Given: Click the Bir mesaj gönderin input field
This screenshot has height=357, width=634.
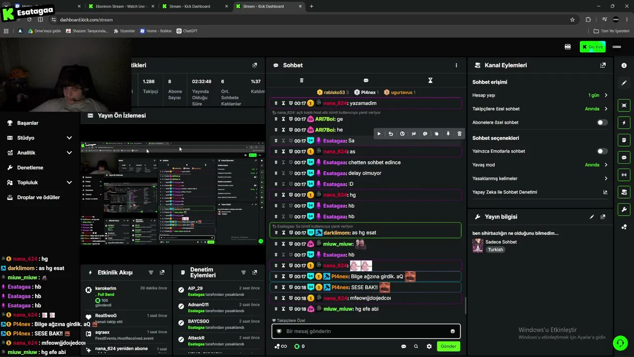Looking at the screenshot, I should 366,331.
